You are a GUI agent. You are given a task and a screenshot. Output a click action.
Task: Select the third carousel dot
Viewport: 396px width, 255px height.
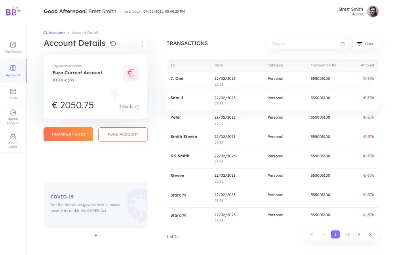pos(101,235)
